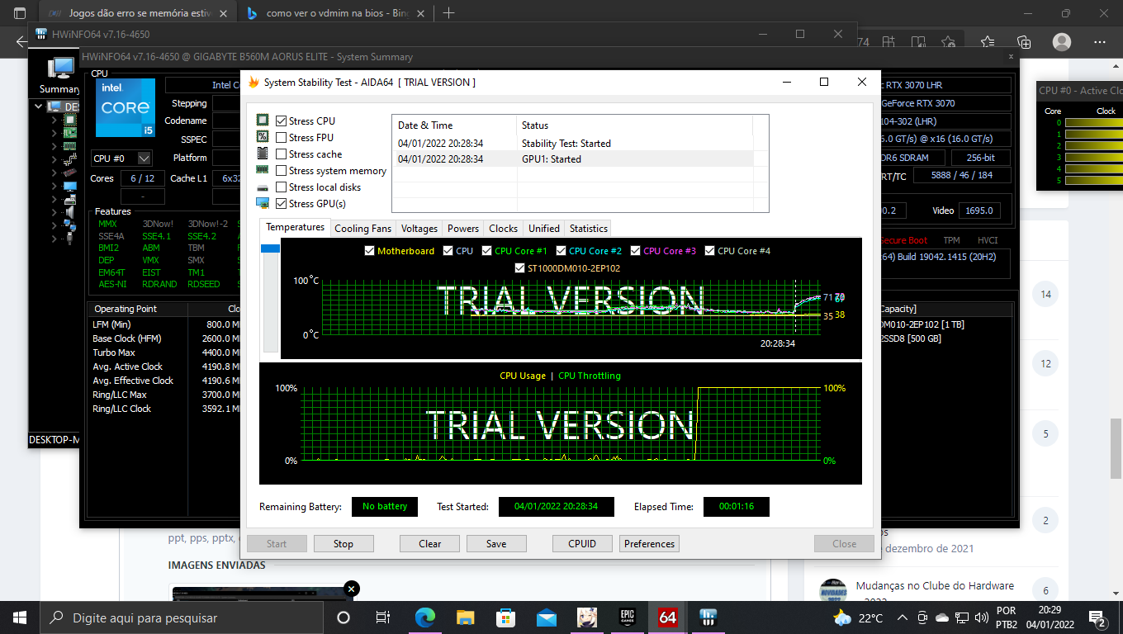Click the Clear button

coord(430,544)
